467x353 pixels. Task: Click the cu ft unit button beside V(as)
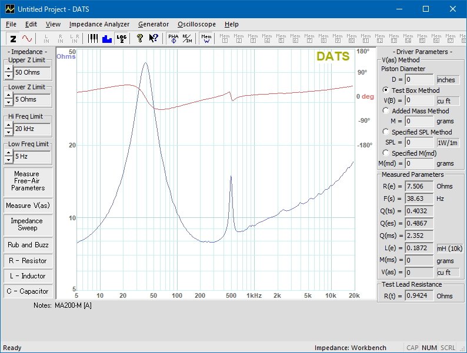tap(448, 273)
